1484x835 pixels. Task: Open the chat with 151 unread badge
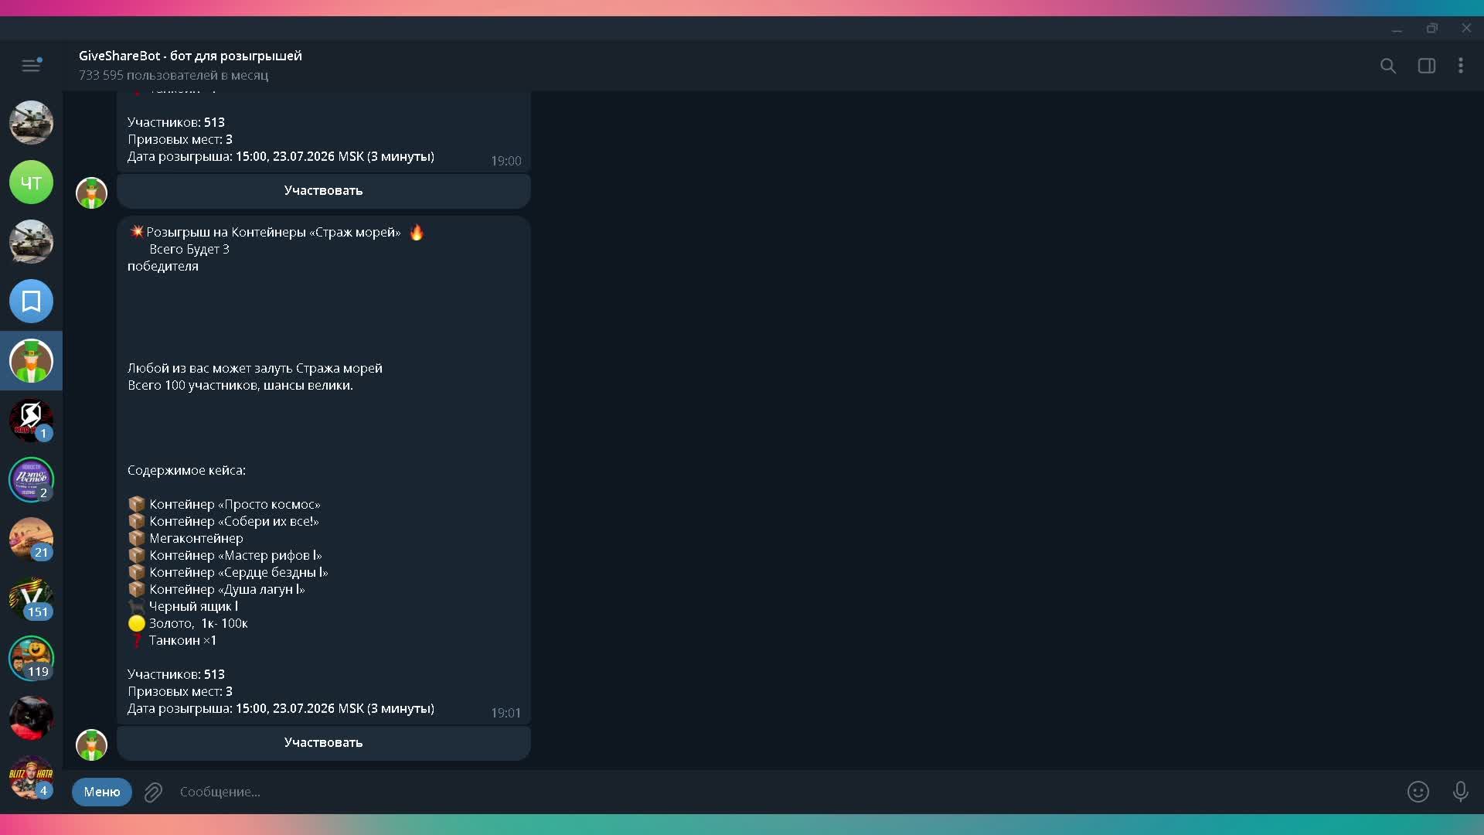31,599
